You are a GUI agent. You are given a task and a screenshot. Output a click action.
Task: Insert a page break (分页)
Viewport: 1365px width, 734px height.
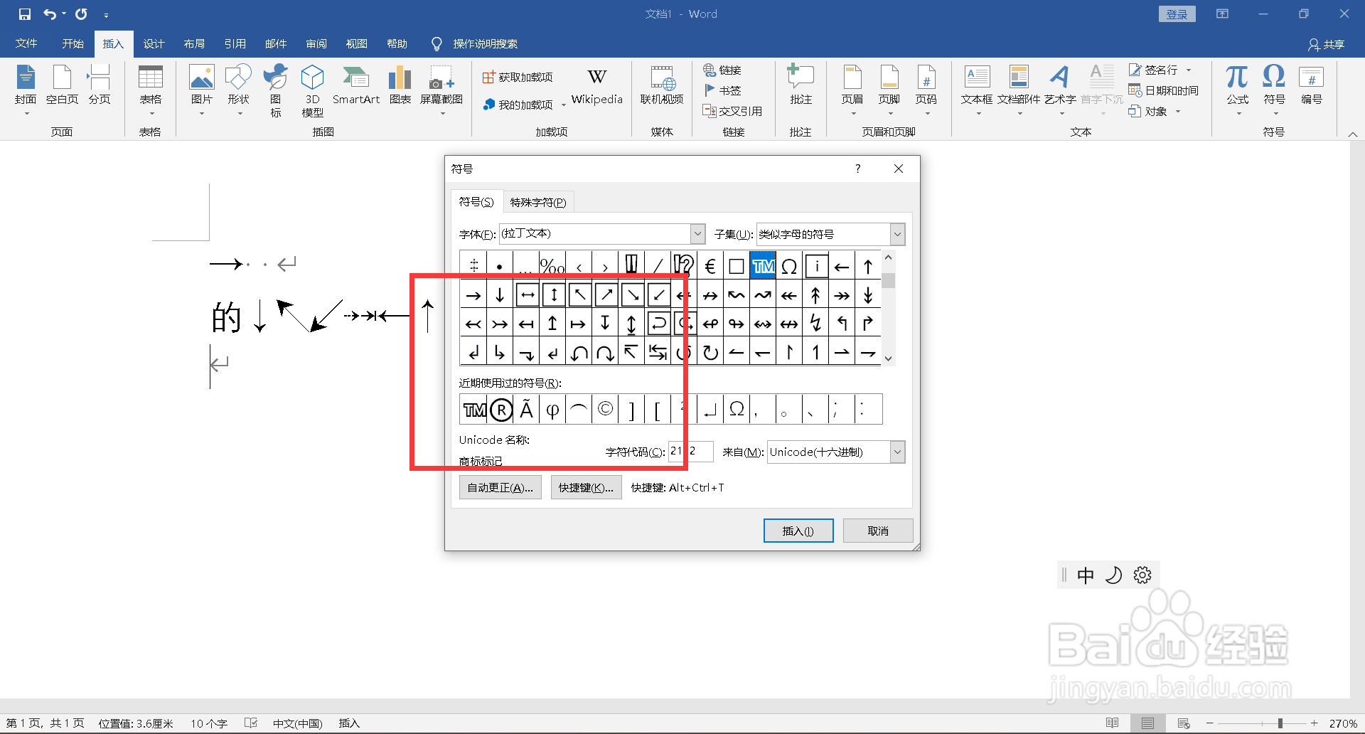click(100, 85)
